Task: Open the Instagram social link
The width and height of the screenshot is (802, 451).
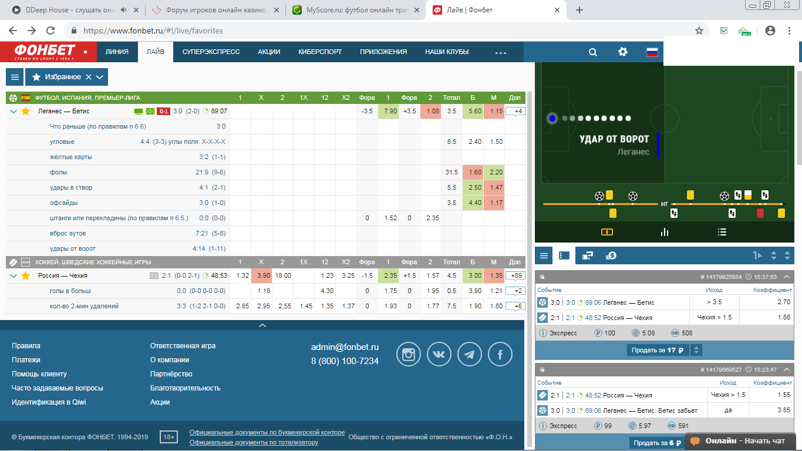Action: click(409, 354)
